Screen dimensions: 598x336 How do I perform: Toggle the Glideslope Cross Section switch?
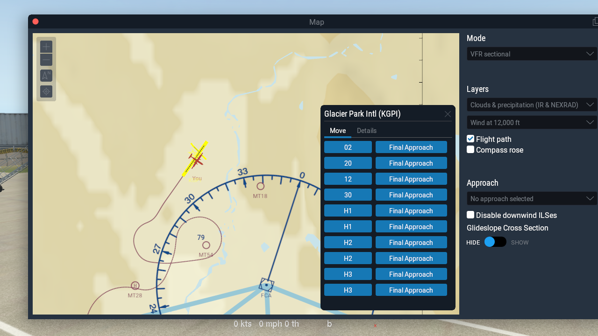pos(495,242)
